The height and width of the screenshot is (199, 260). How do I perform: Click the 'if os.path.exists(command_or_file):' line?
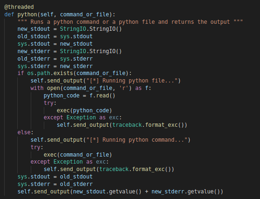click(x=75, y=73)
